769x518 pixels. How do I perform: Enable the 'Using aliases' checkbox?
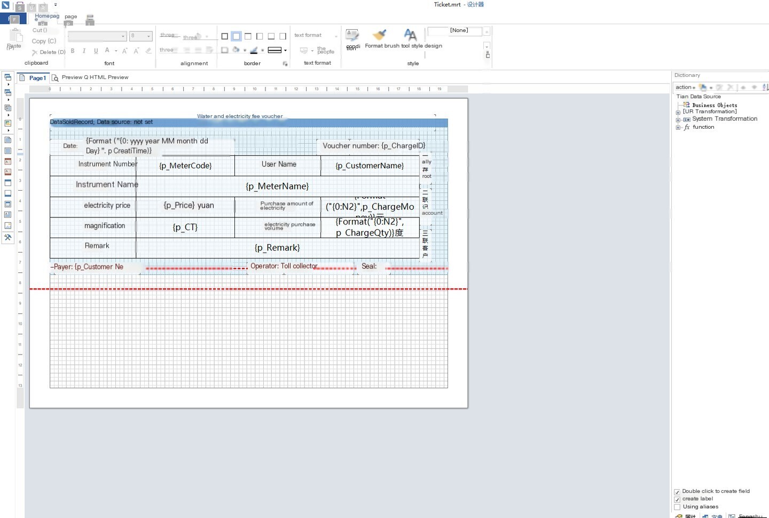point(677,507)
